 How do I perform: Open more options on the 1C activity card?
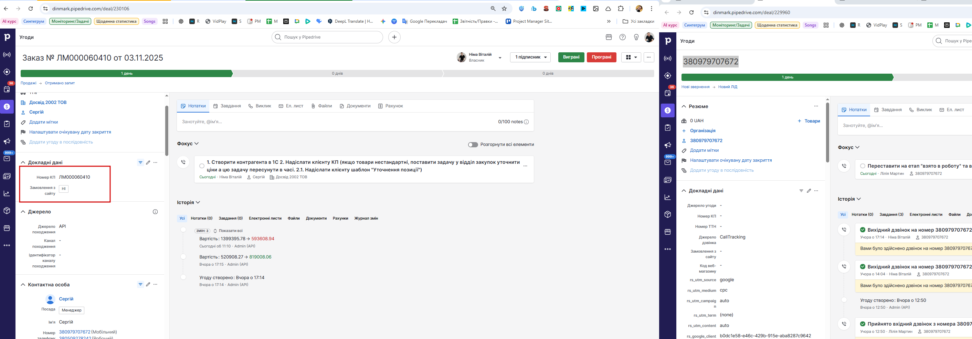[x=525, y=166]
